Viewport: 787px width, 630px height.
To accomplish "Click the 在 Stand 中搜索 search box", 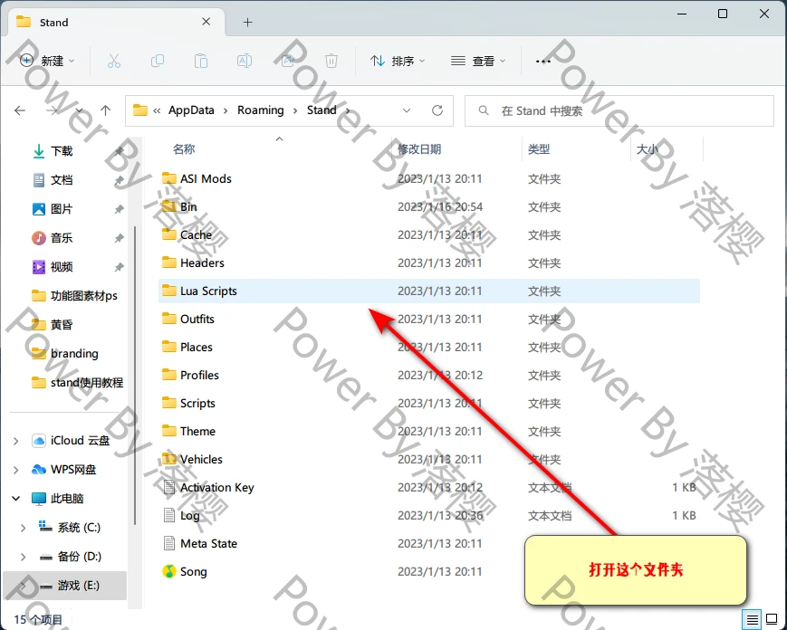I will click(x=619, y=110).
